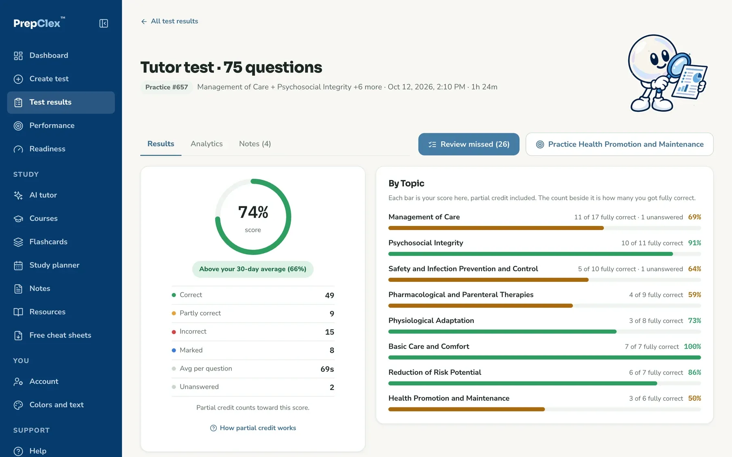The image size is (732, 457).
Task: Open Study planner calendar icon
Action: 18,265
